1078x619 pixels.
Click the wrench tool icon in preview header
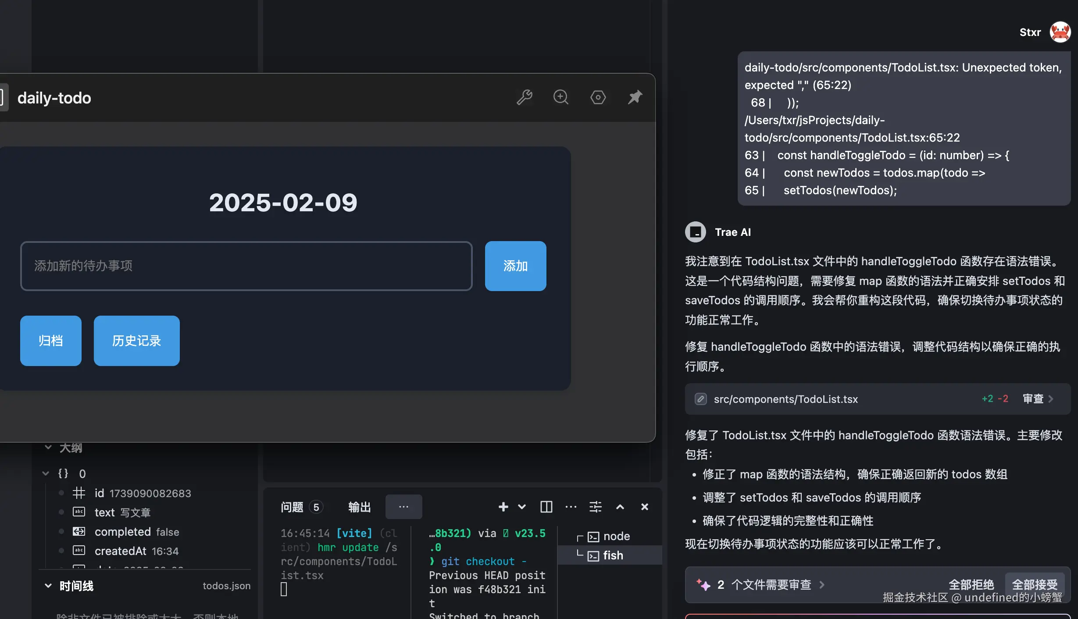click(x=524, y=97)
